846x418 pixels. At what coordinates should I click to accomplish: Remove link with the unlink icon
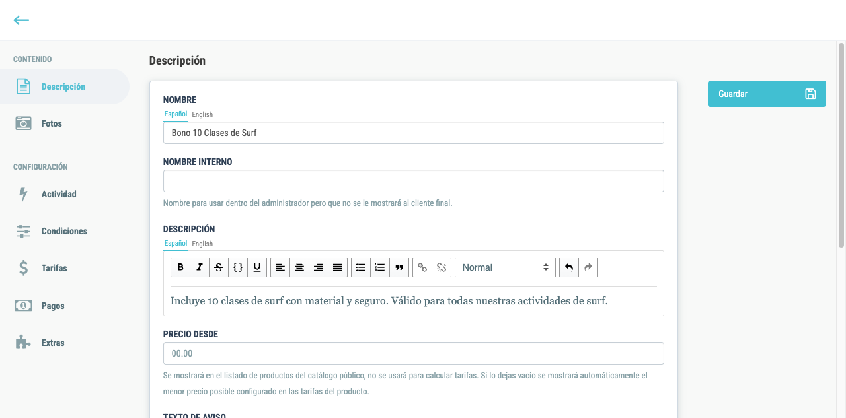point(442,267)
